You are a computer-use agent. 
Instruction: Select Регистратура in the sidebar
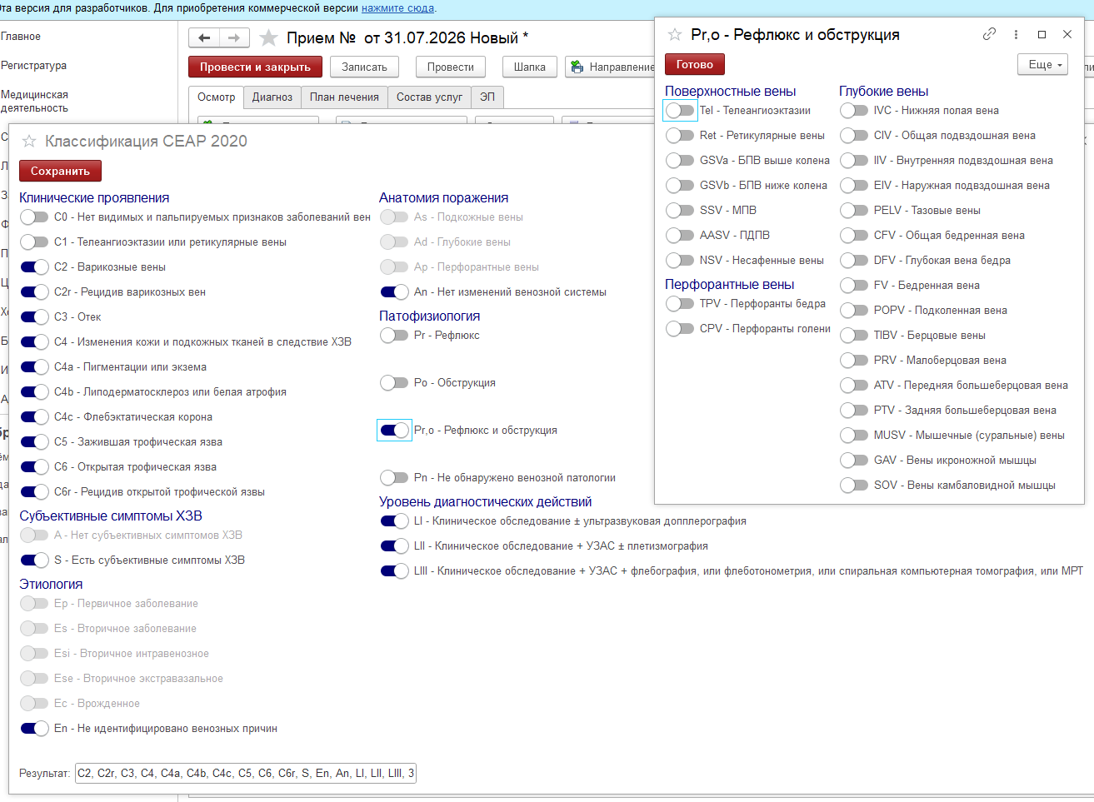[34, 66]
